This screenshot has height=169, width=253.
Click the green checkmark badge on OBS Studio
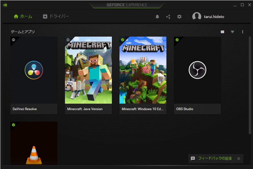[x=177, y=40]
